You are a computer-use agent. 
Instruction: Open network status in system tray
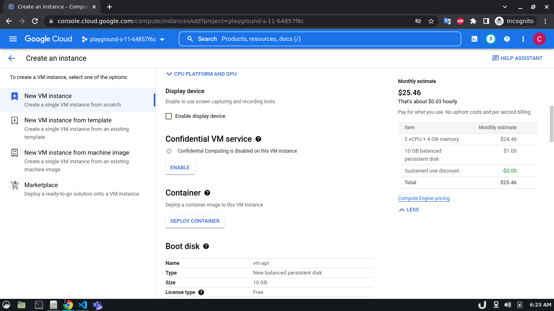[x=496, y=305]
